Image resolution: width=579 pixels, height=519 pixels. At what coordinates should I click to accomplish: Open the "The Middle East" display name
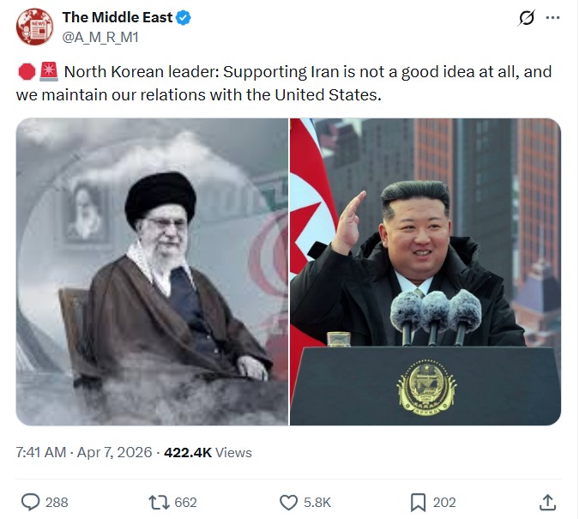(117, 17)
